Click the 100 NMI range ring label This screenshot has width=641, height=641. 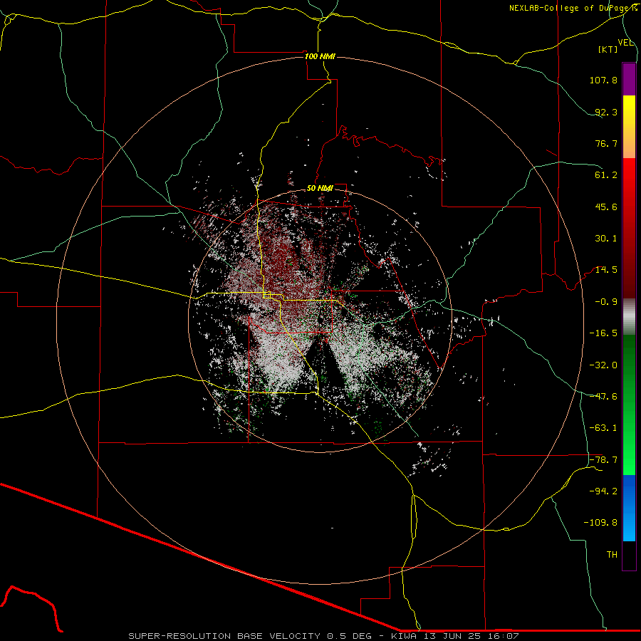tap(320, 56)
